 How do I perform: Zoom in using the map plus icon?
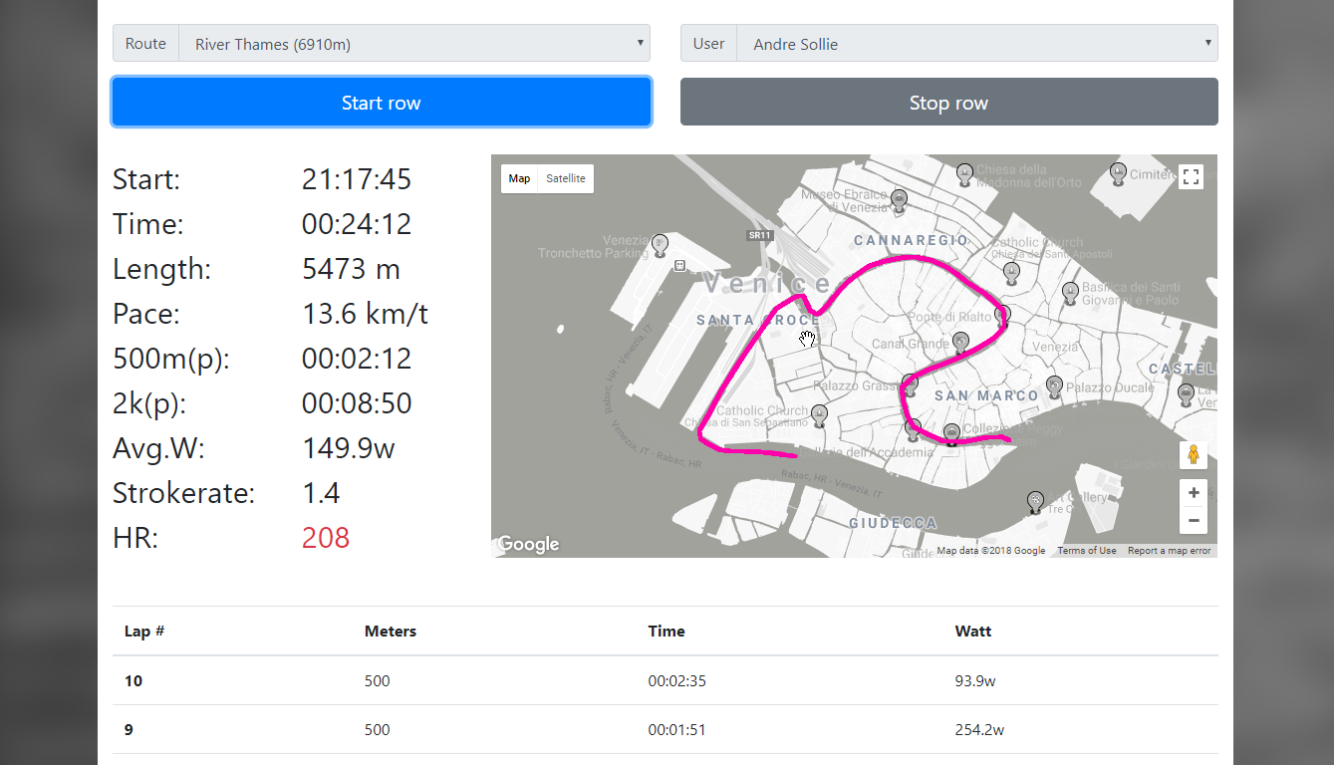pos(1193,491)
